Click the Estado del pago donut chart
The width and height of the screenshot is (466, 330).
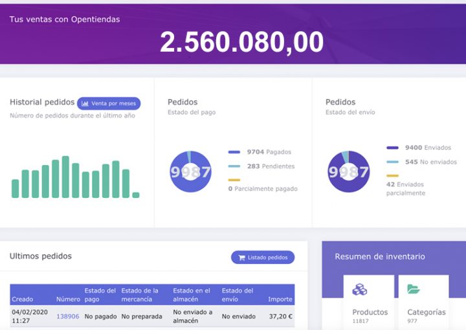(x=190, y=171)
